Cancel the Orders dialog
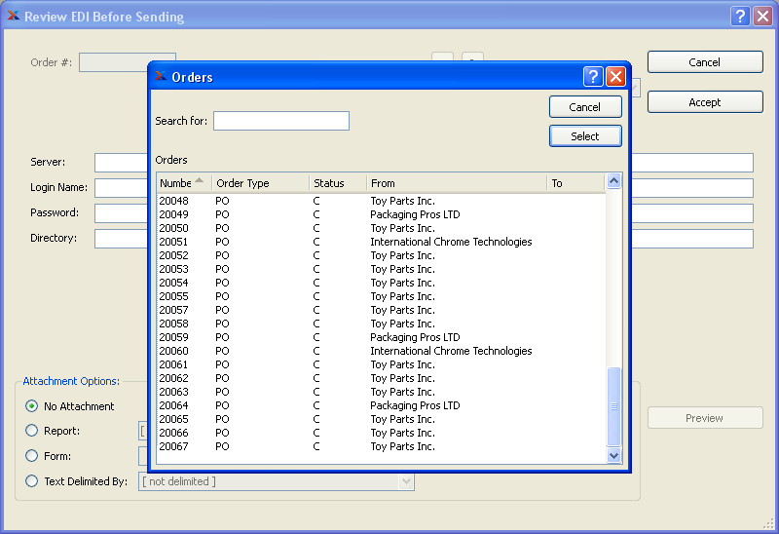This screenshot has width=779, height=534. [x=584, y=107]
